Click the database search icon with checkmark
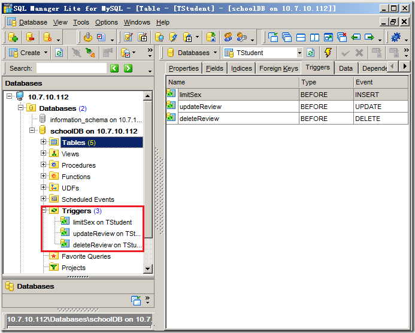Viewport: 415px width, 333px height. tap(125, 53)
